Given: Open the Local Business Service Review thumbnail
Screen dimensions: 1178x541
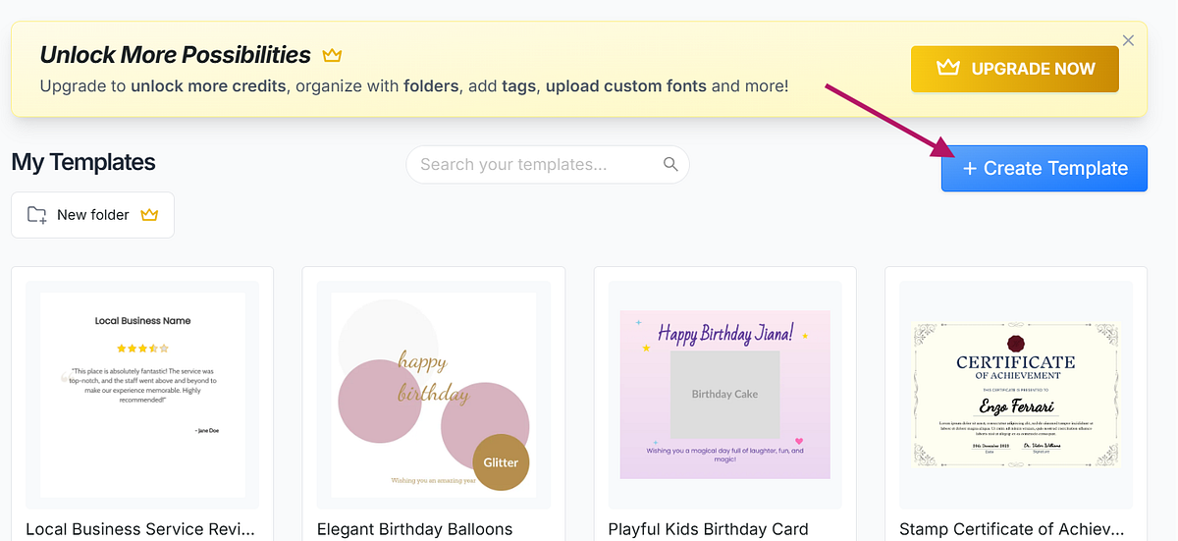Looking at the screenshot, I should [x=142, y=394].
